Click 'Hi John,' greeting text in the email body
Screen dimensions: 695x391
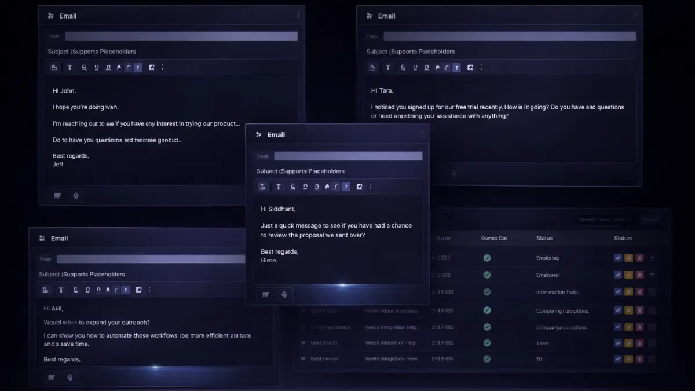point(64,90)
